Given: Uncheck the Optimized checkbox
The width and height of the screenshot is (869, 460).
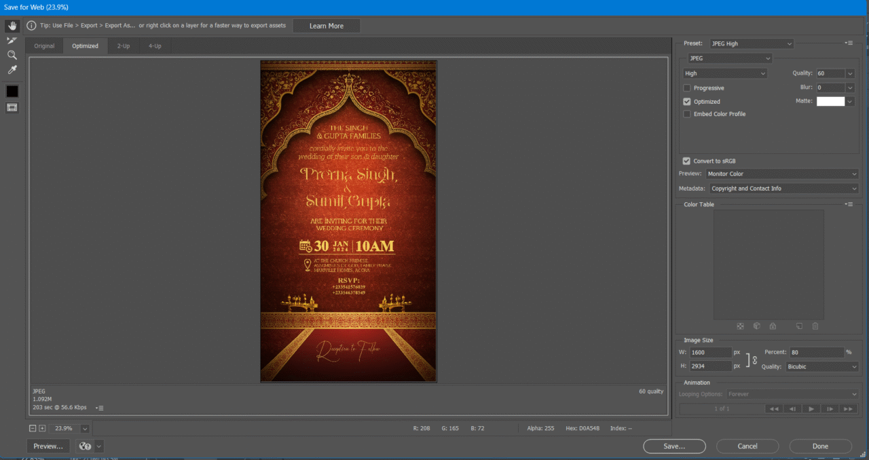Looking at the screenshot, I should [686, 100].
